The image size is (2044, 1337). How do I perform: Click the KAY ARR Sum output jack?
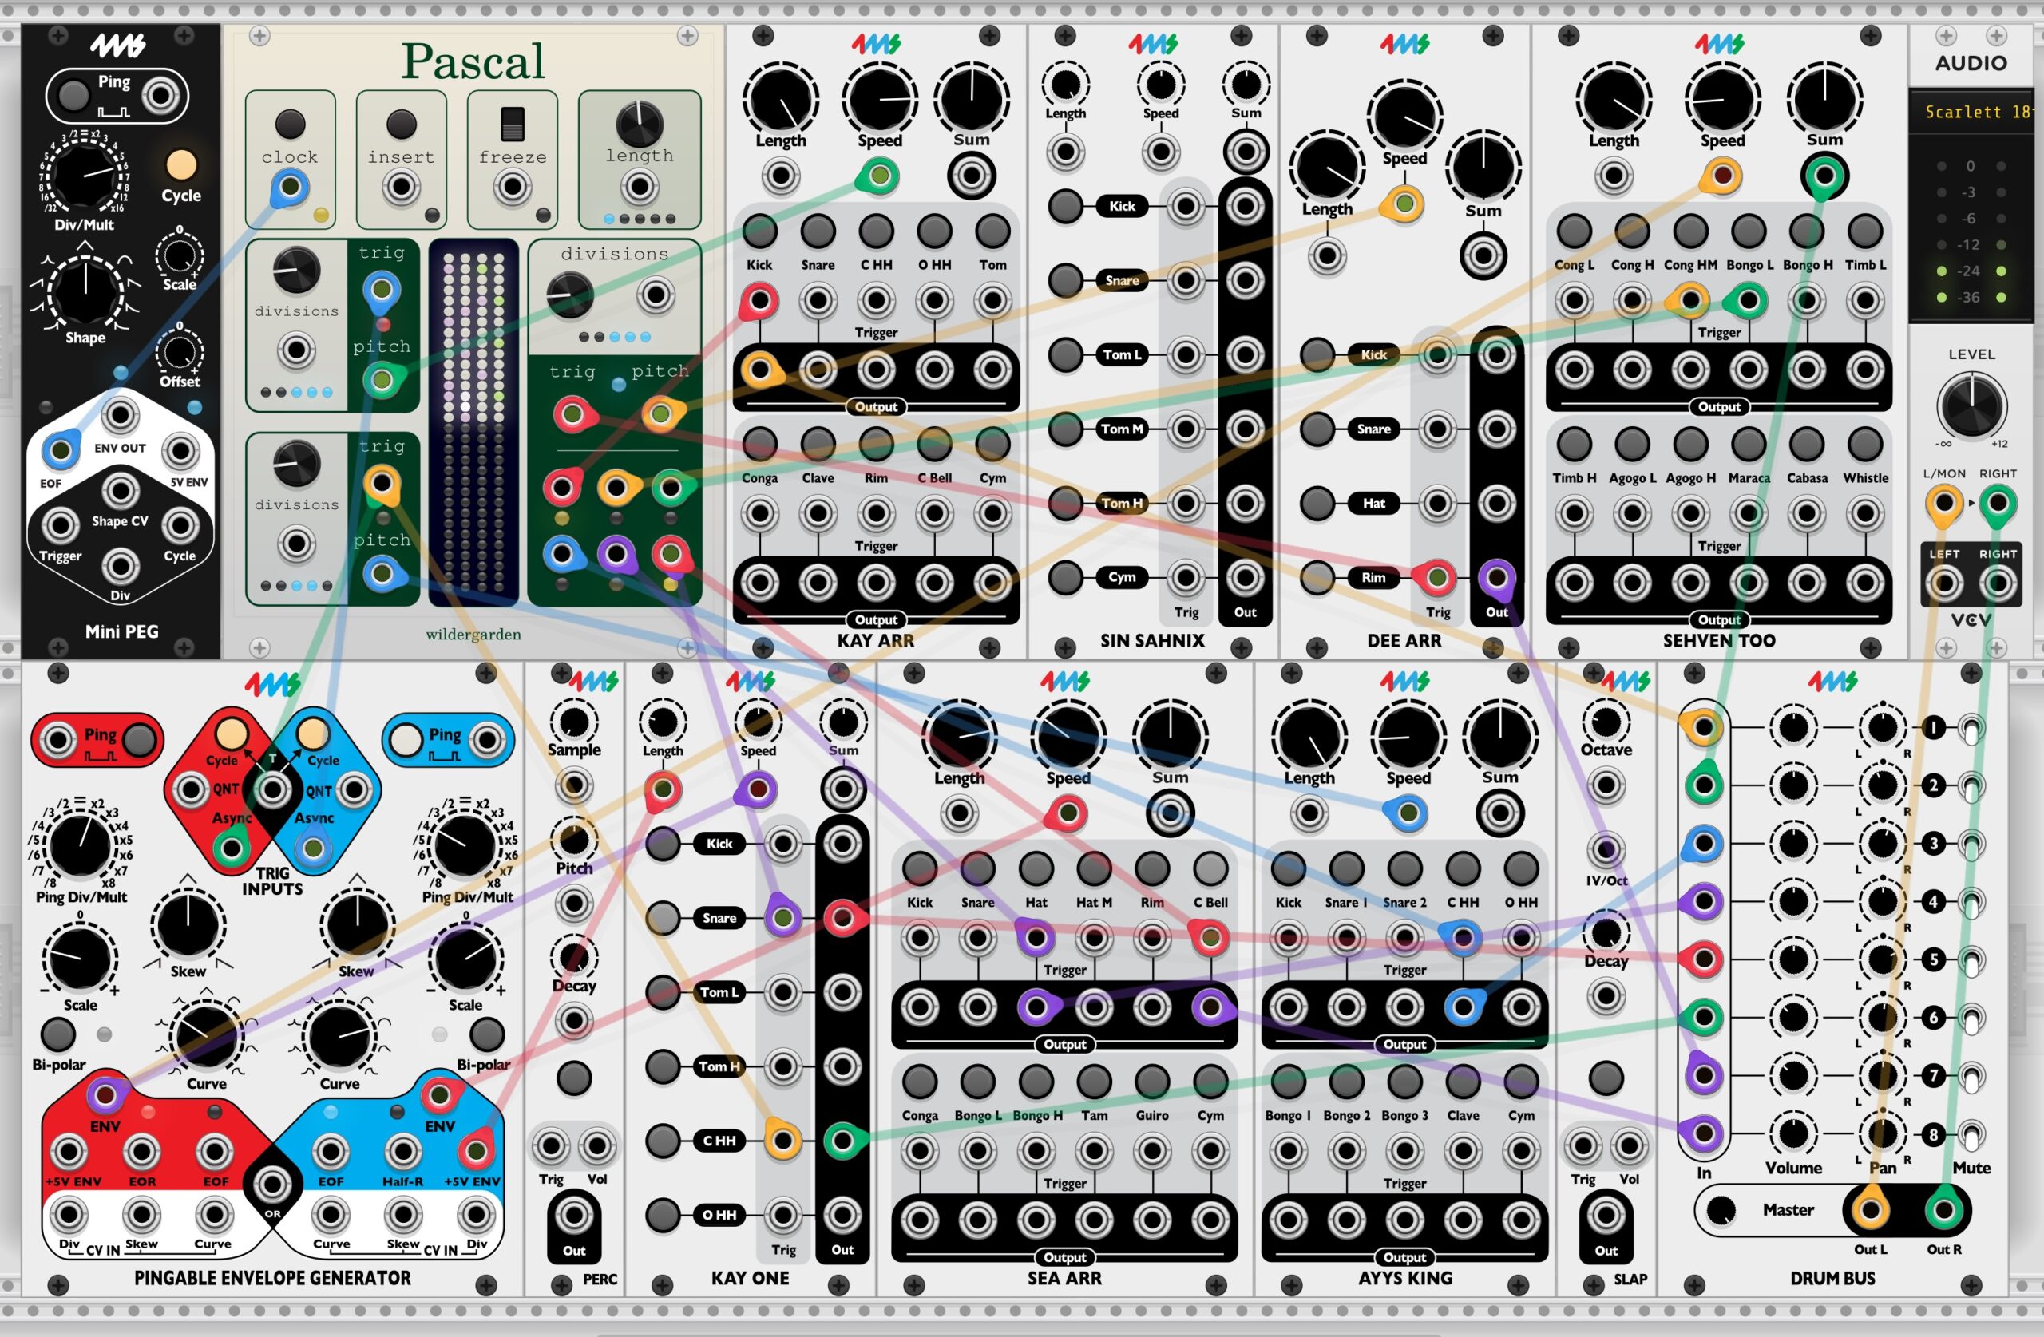[972, 176]
